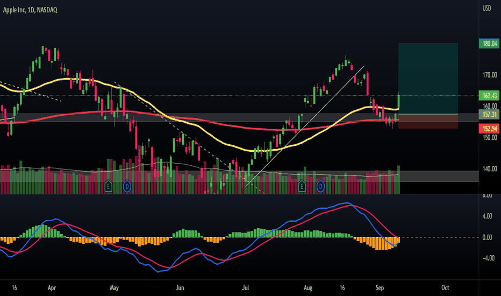Select the green profit zone of long position

click(x=428, y=79)
